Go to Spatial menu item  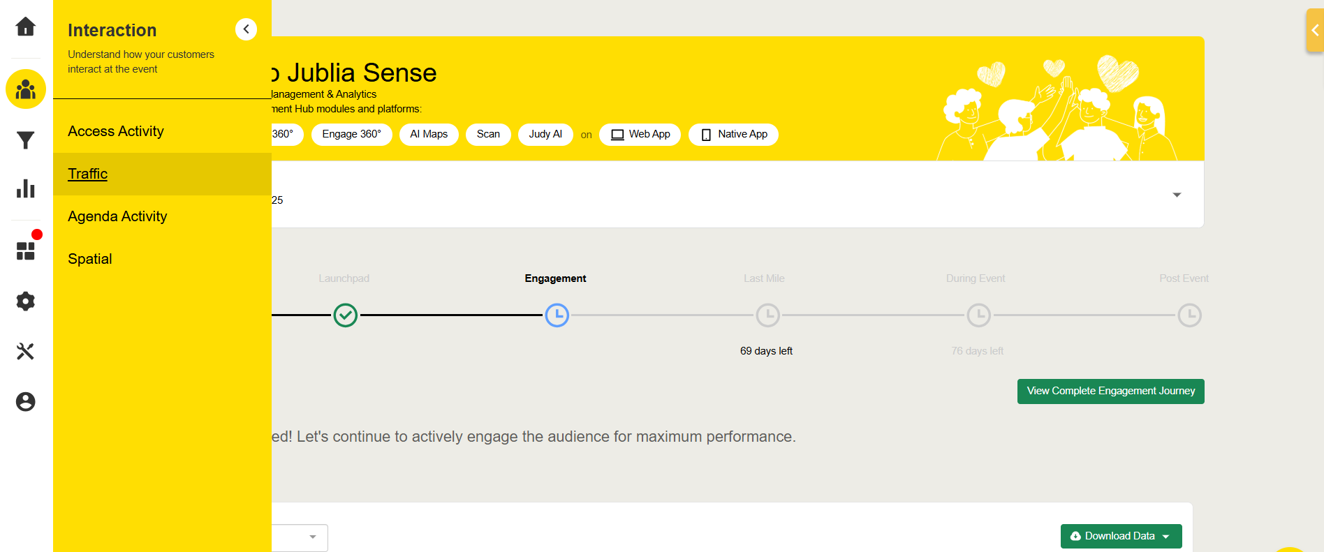point(90,259)
